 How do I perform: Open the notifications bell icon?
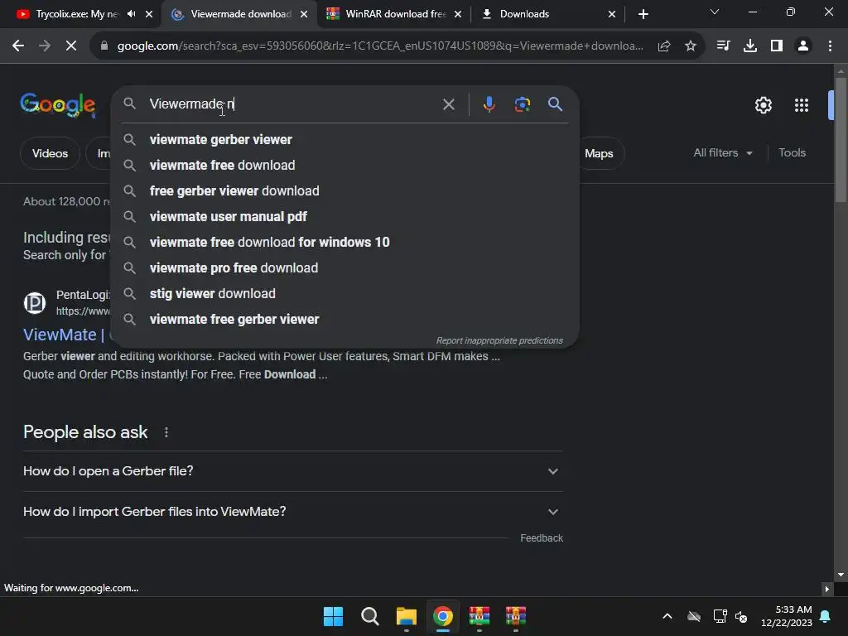pos(826,616)
